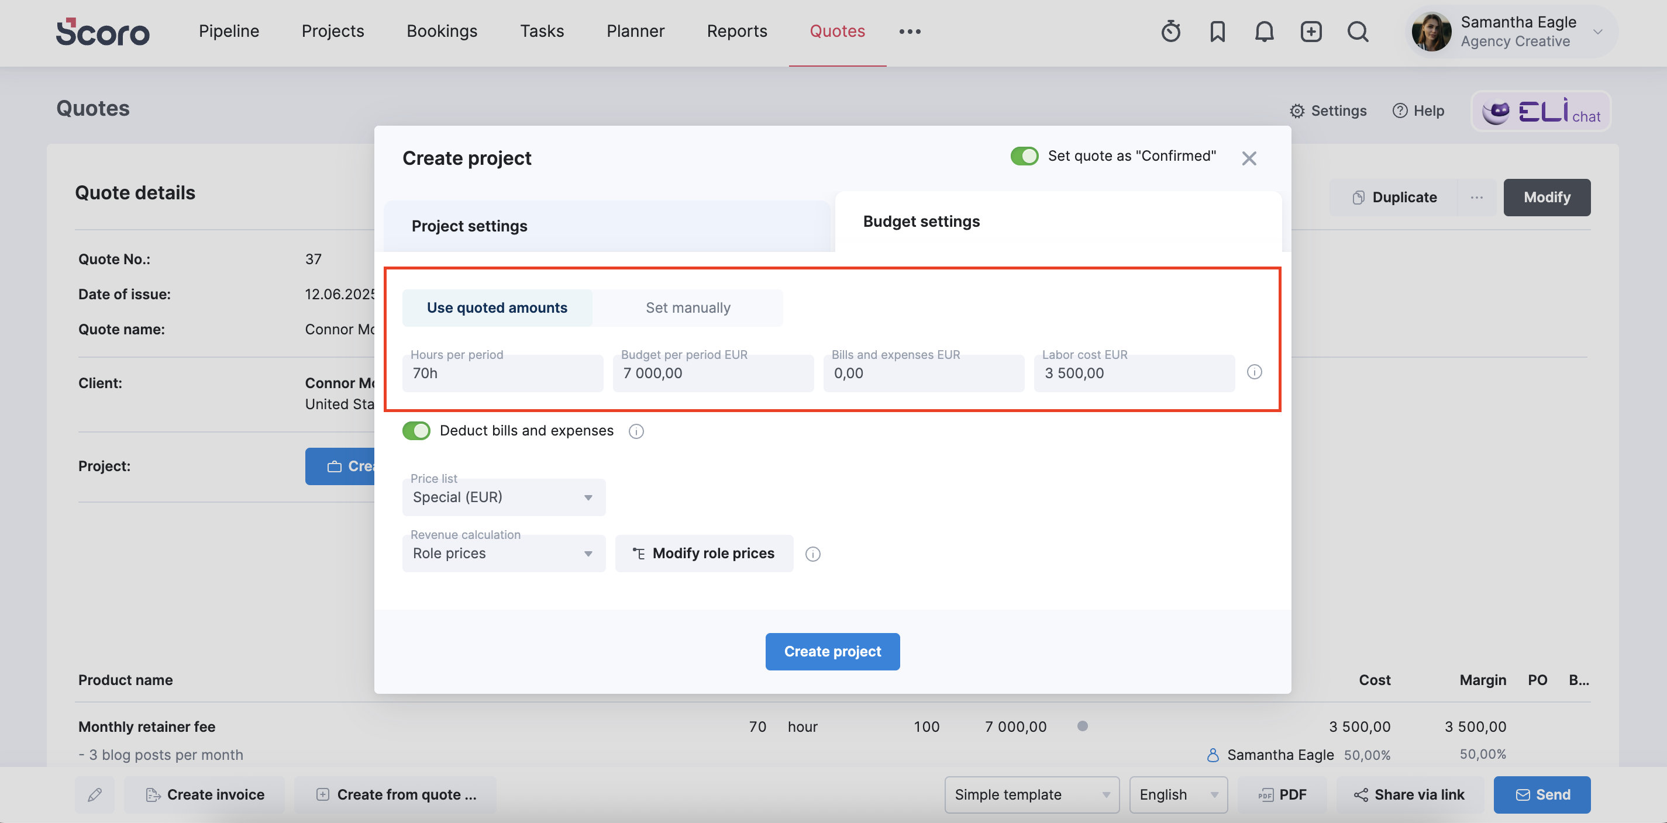The width and height of the screenshot is (1667, 823).
Task: Open the ELI chat assistant
Action: [1541, 111]
